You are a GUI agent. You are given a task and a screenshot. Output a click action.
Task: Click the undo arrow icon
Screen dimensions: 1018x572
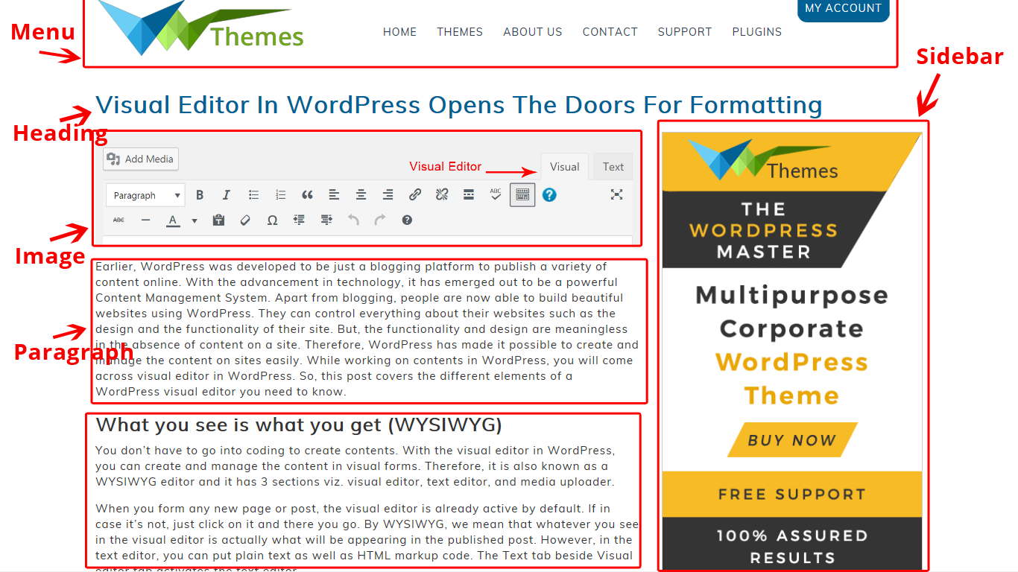tap(353, 220)
